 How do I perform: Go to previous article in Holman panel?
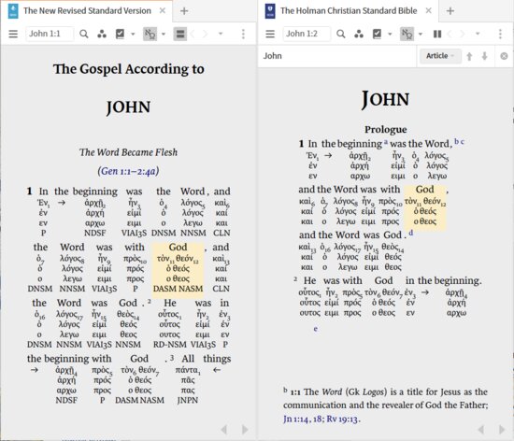481,430
